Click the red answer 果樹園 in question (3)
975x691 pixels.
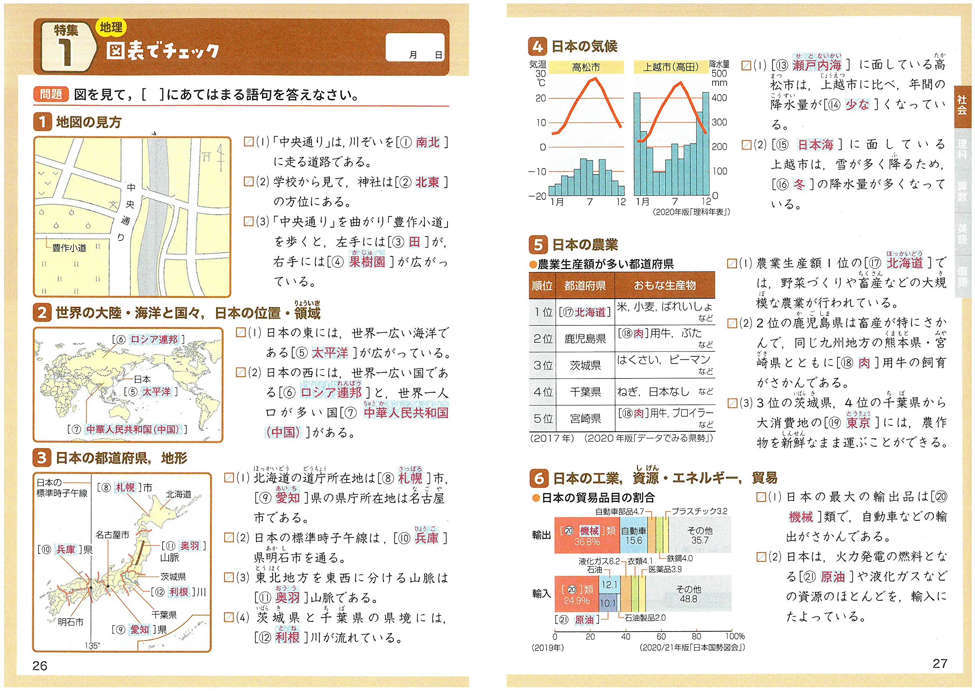pyautogui.click(x=367, y=261)
